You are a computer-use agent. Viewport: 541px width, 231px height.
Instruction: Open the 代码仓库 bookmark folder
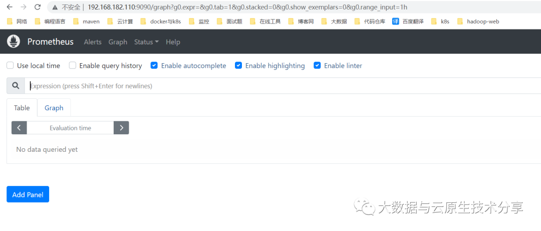pos(370,22)
